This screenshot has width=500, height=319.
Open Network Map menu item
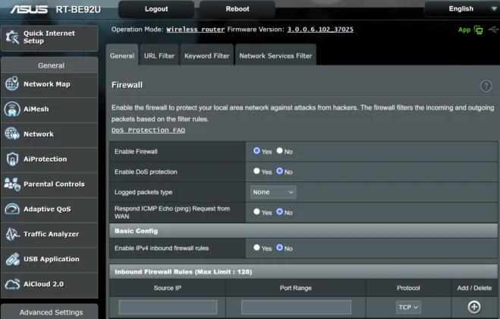coord(49,84)
